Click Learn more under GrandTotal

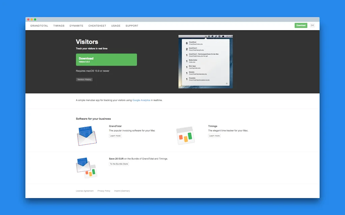tap(115, 136)
